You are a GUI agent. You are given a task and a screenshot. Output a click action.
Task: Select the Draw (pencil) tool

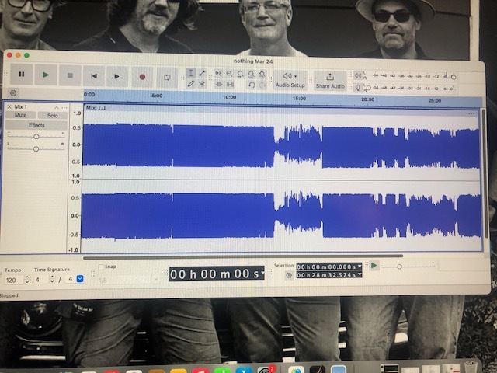(x=190, y=84)
